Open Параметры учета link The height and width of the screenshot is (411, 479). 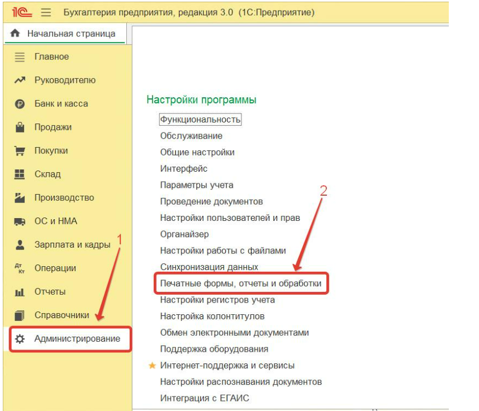click(197, 185)
